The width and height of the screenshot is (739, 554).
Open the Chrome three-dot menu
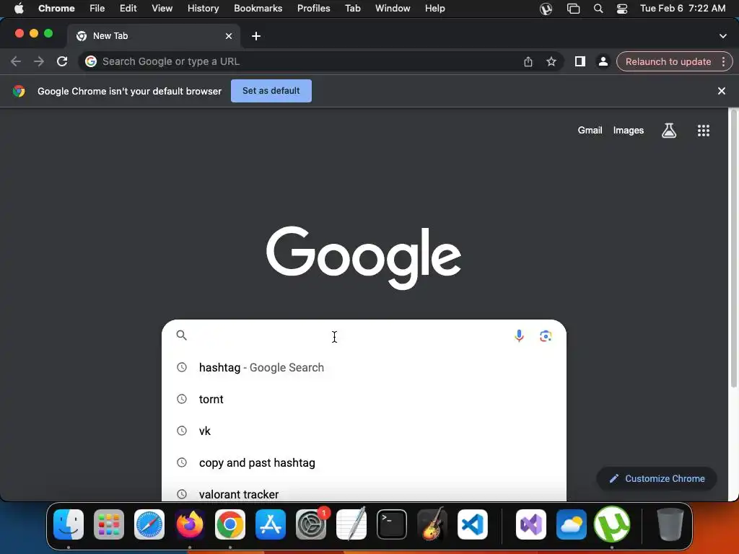(x=723, y=61)
